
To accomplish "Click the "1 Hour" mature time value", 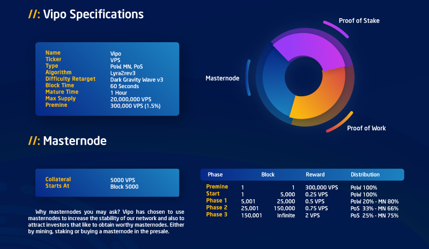I will tap(119, 93).
